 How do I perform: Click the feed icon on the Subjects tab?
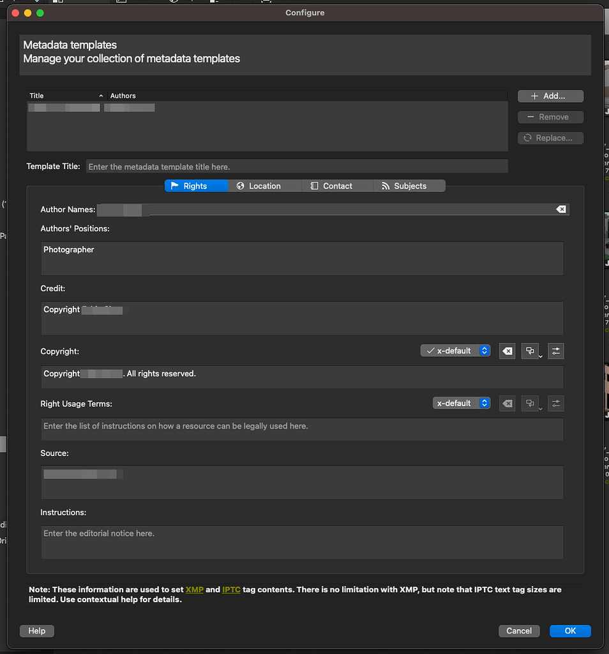pos(384,186)
